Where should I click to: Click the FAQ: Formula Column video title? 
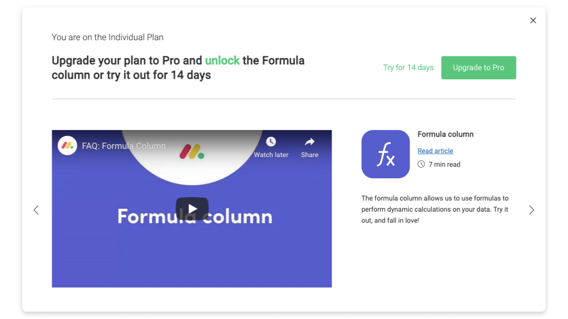tap(124, 146)
